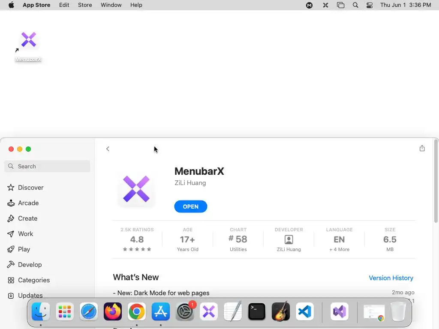The height and width of the screenshot is (329, 439).
Task: Click the App Store Dock icon
Action: pyautogui.click(x=161, y=311)
